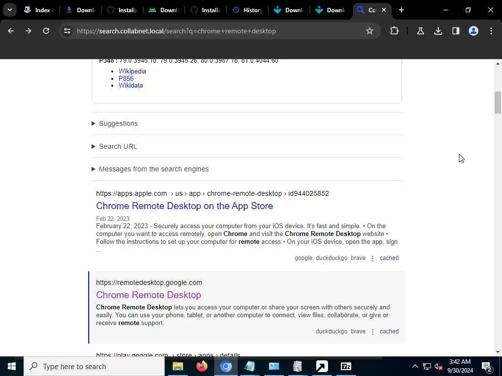
Task: Open the profile avatar menu
Action: coord(474,31)
